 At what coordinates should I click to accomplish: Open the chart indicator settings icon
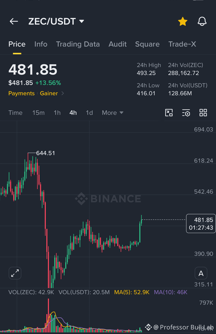click(x=186, y=113)
